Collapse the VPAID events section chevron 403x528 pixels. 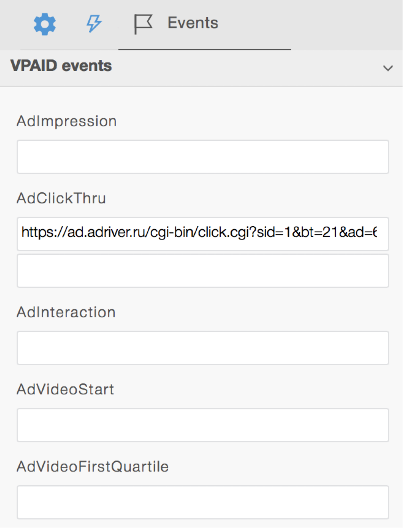click(388, 68)
